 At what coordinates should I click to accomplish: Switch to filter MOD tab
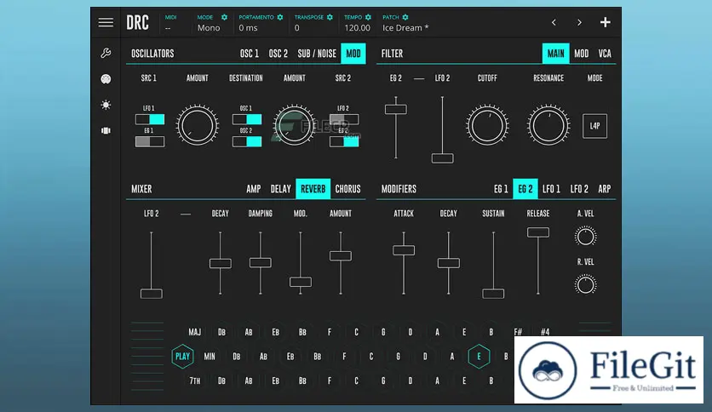(581, 54)
